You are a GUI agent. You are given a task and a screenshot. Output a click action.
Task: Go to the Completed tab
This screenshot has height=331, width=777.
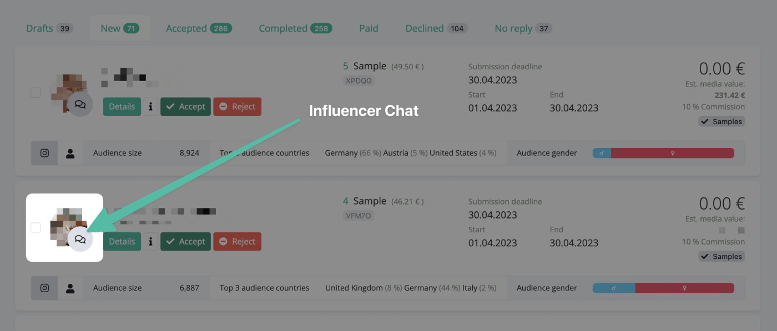283,28
